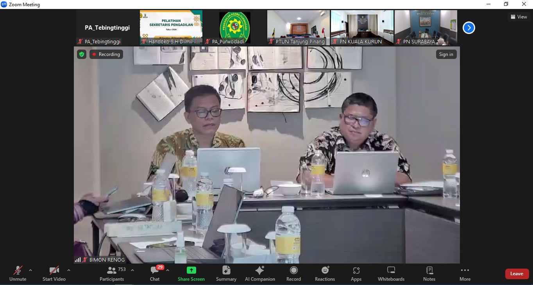Expand audio options next to Unmute

coord(30,270)
